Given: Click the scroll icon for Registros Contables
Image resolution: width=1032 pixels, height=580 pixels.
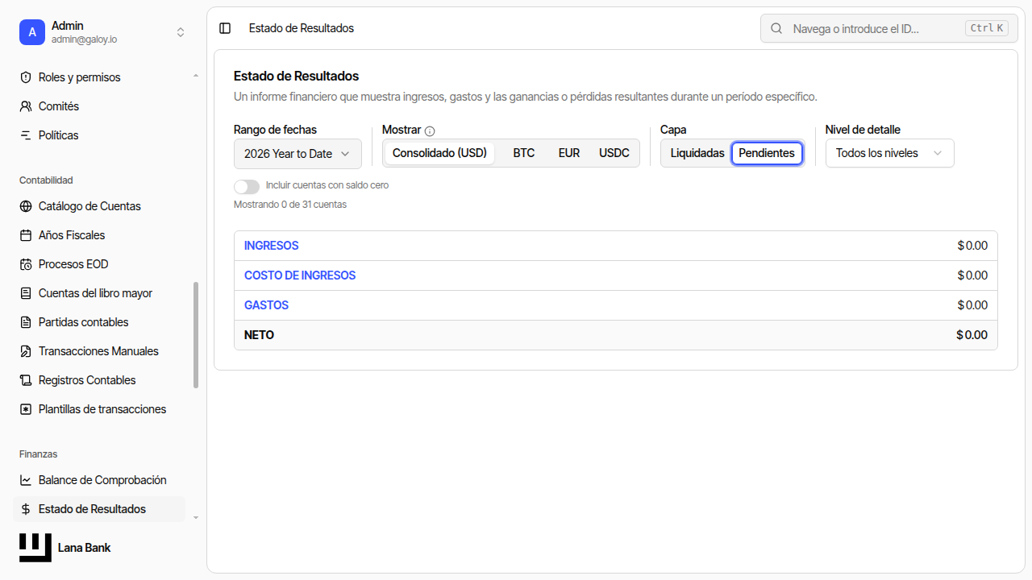Looking at the screenshot, I should coord(26,380).
